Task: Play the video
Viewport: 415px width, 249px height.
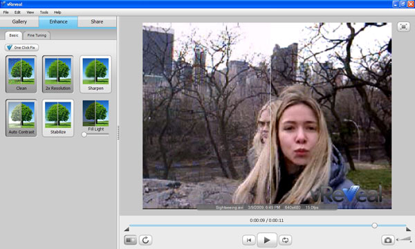Action: [x=267, y=240]
